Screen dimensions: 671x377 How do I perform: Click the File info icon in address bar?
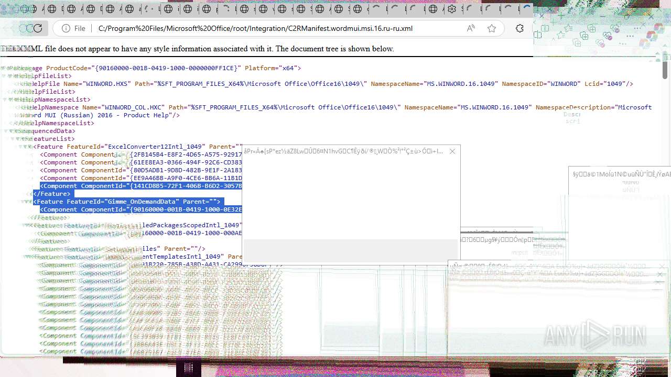[66, 28]
